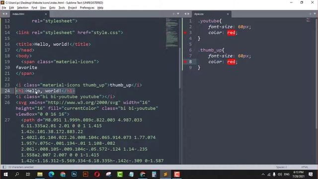Click the red color value on line 8
The height and width of the screenshot is (179, 318).
point(231,62)
